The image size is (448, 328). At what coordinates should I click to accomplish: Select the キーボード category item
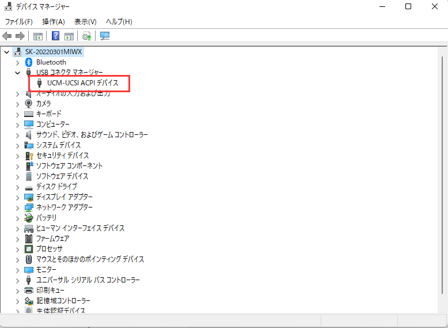(48, 114)
